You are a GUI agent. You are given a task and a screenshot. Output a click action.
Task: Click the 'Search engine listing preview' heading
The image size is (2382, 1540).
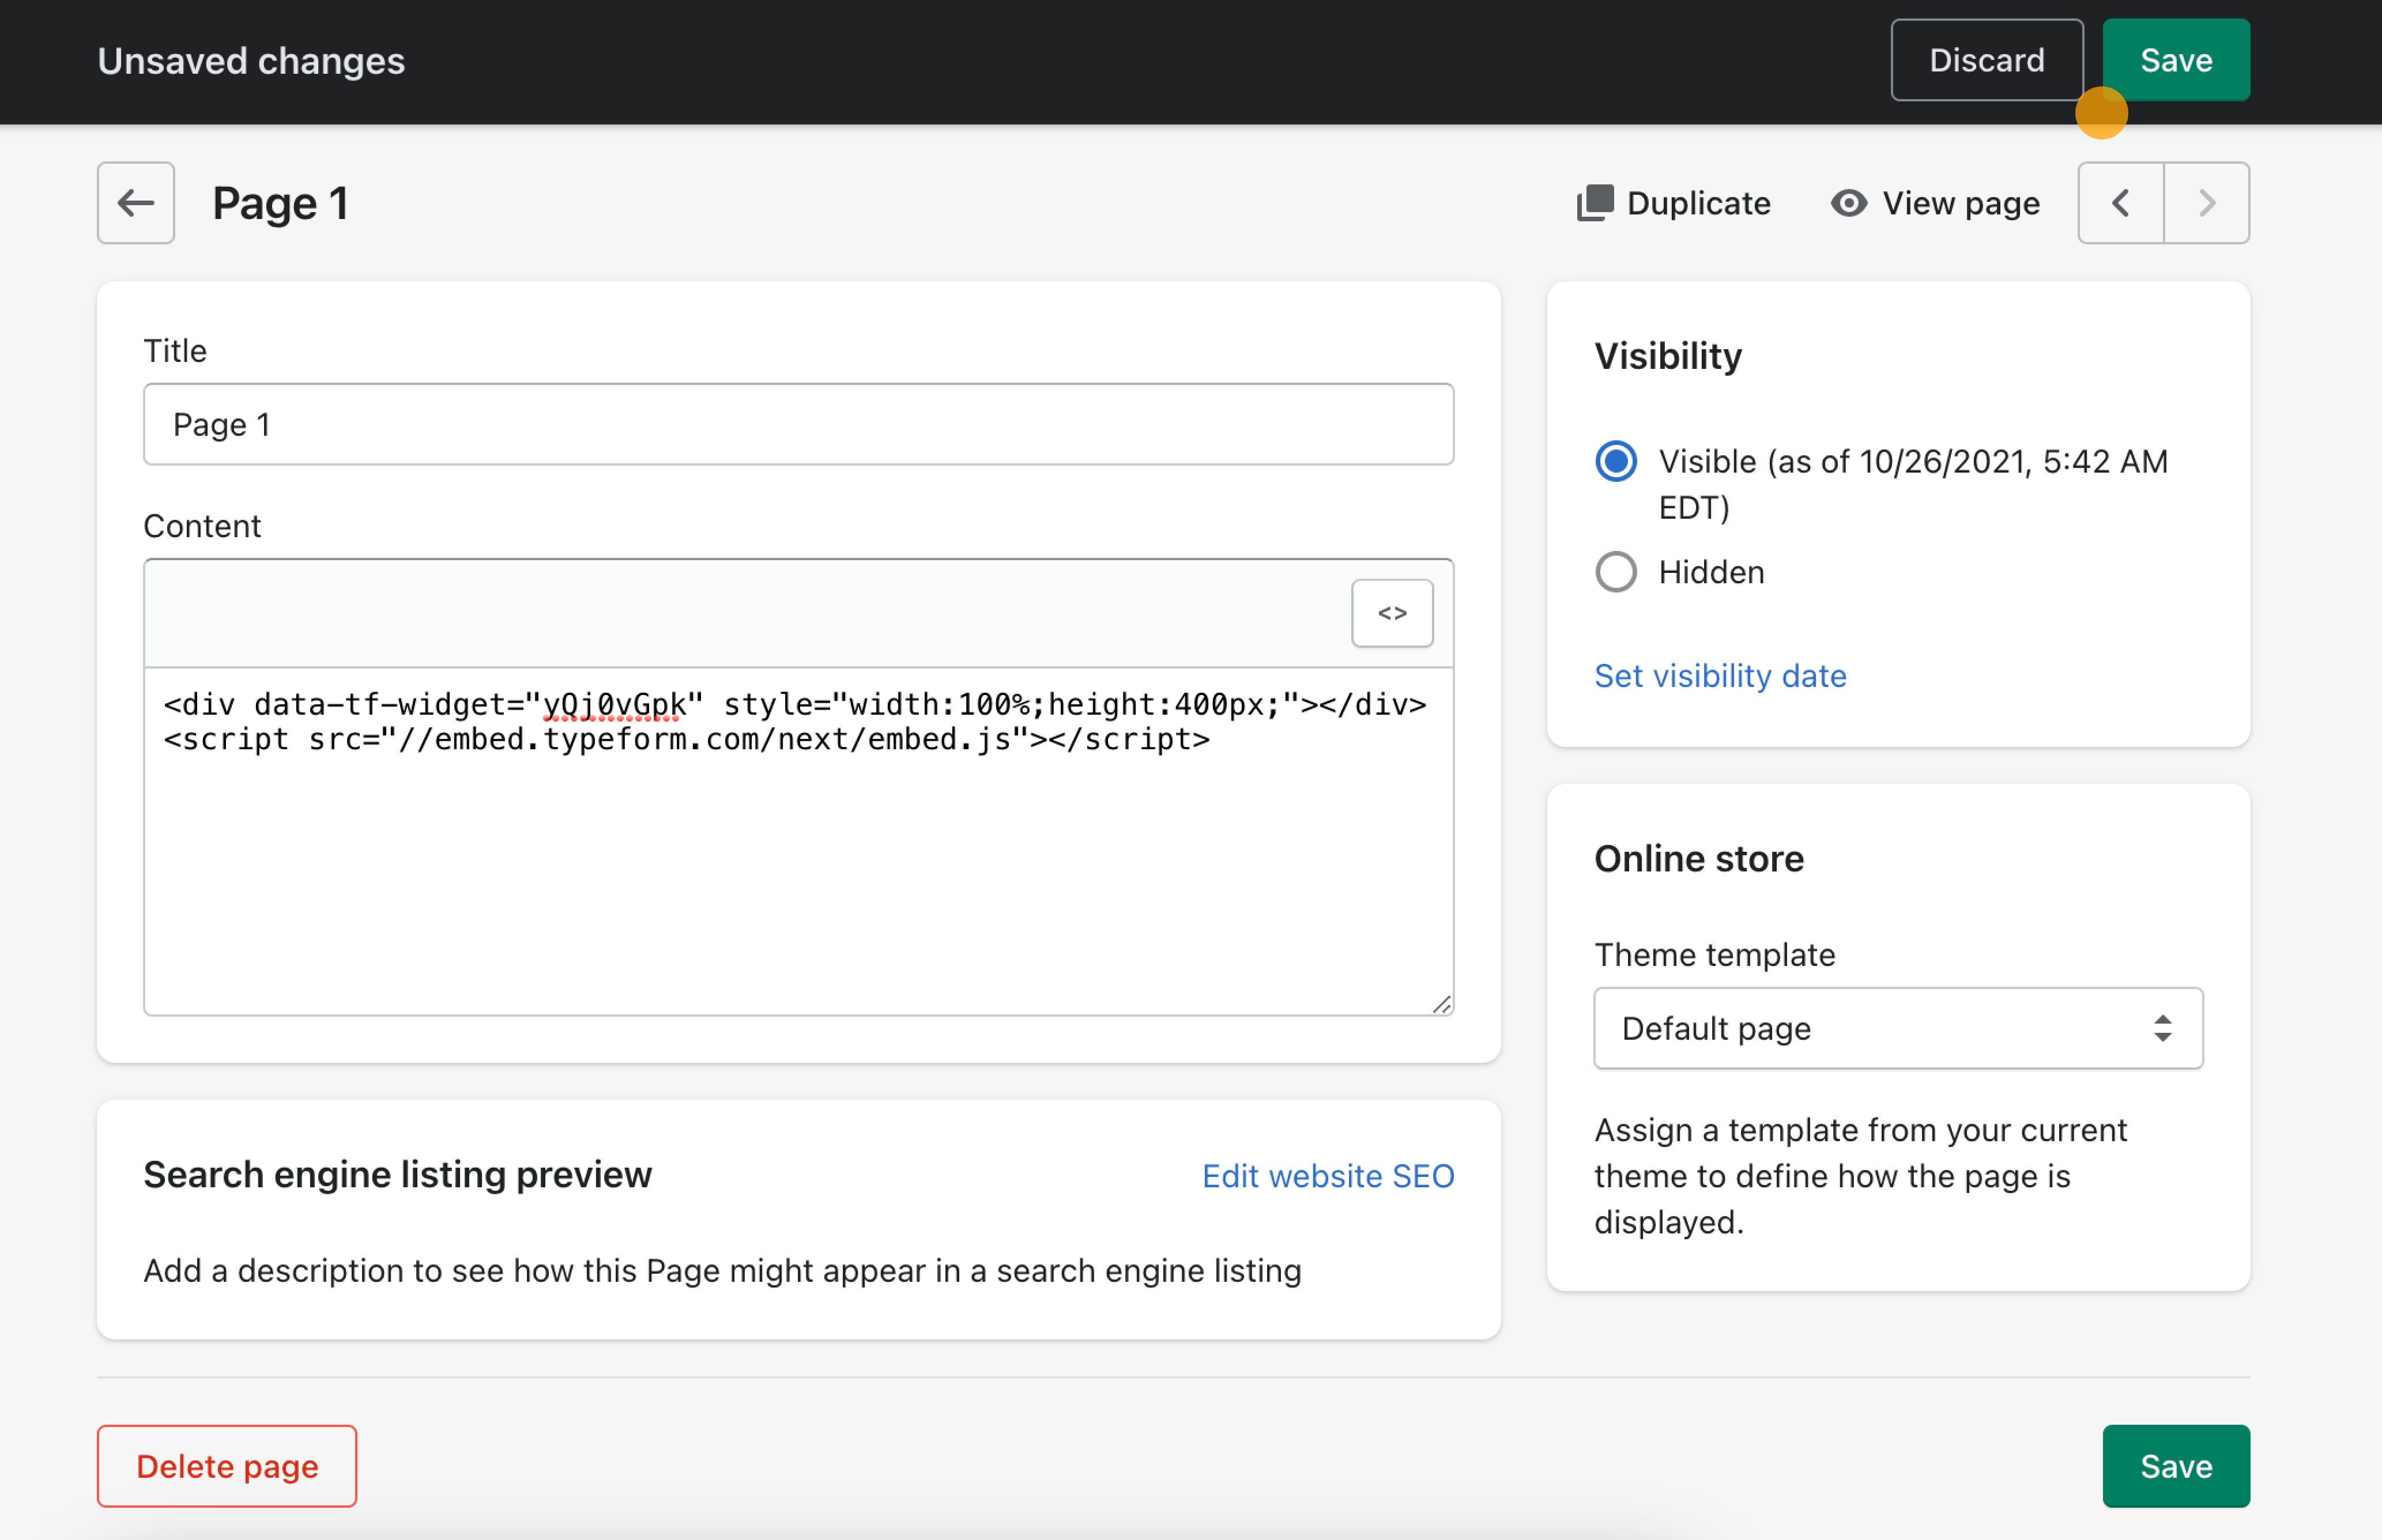point(397,1174)
